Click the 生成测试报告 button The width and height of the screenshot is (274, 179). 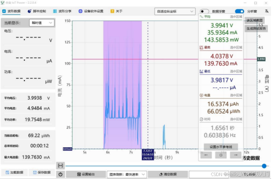click(256, 28)
